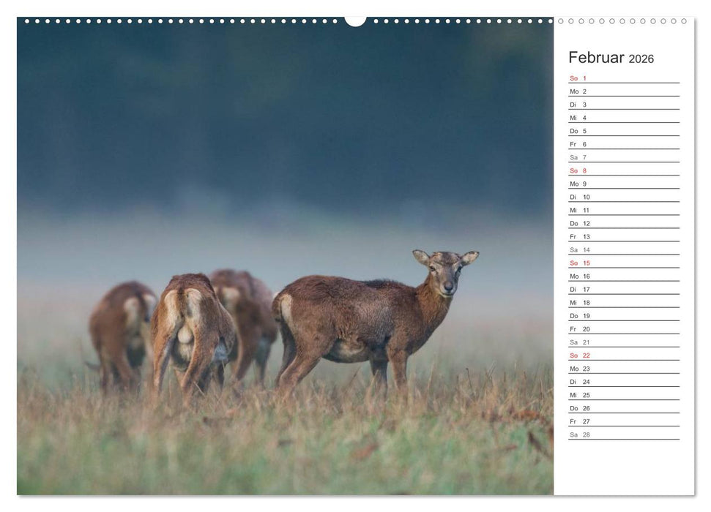Screen dimensions: 711x512
Task: Select the Mi 4 date label
Action: 578,118
